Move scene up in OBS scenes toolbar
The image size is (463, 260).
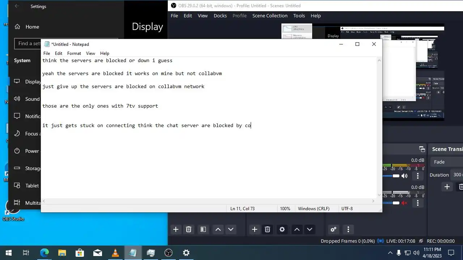pos(218,229)
